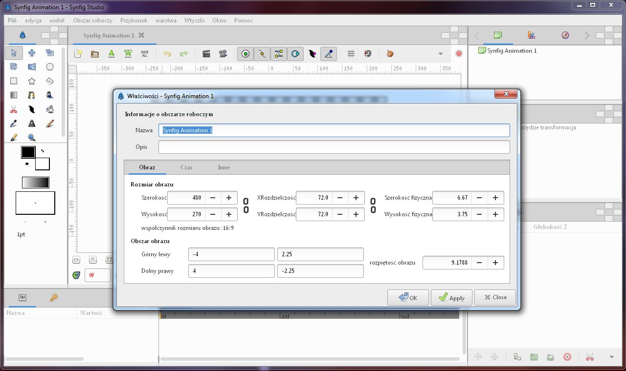This screenshot has width=626, height=371.
Task: Increase rozpiętość obrazu value
Action: pos(495,263)
